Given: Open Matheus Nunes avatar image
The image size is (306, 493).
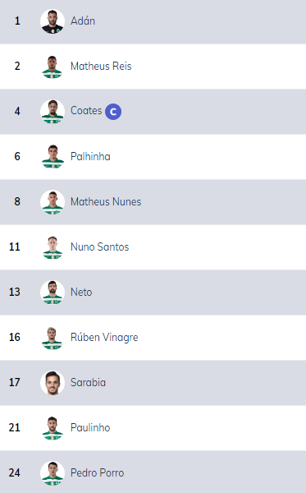Looking at the screenshot, I should pos(53,202).
